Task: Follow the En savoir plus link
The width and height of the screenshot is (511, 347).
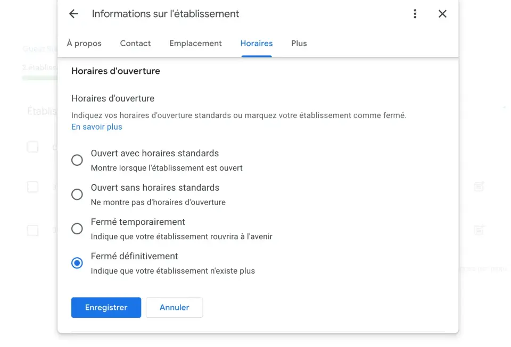Action: (97, 127)
